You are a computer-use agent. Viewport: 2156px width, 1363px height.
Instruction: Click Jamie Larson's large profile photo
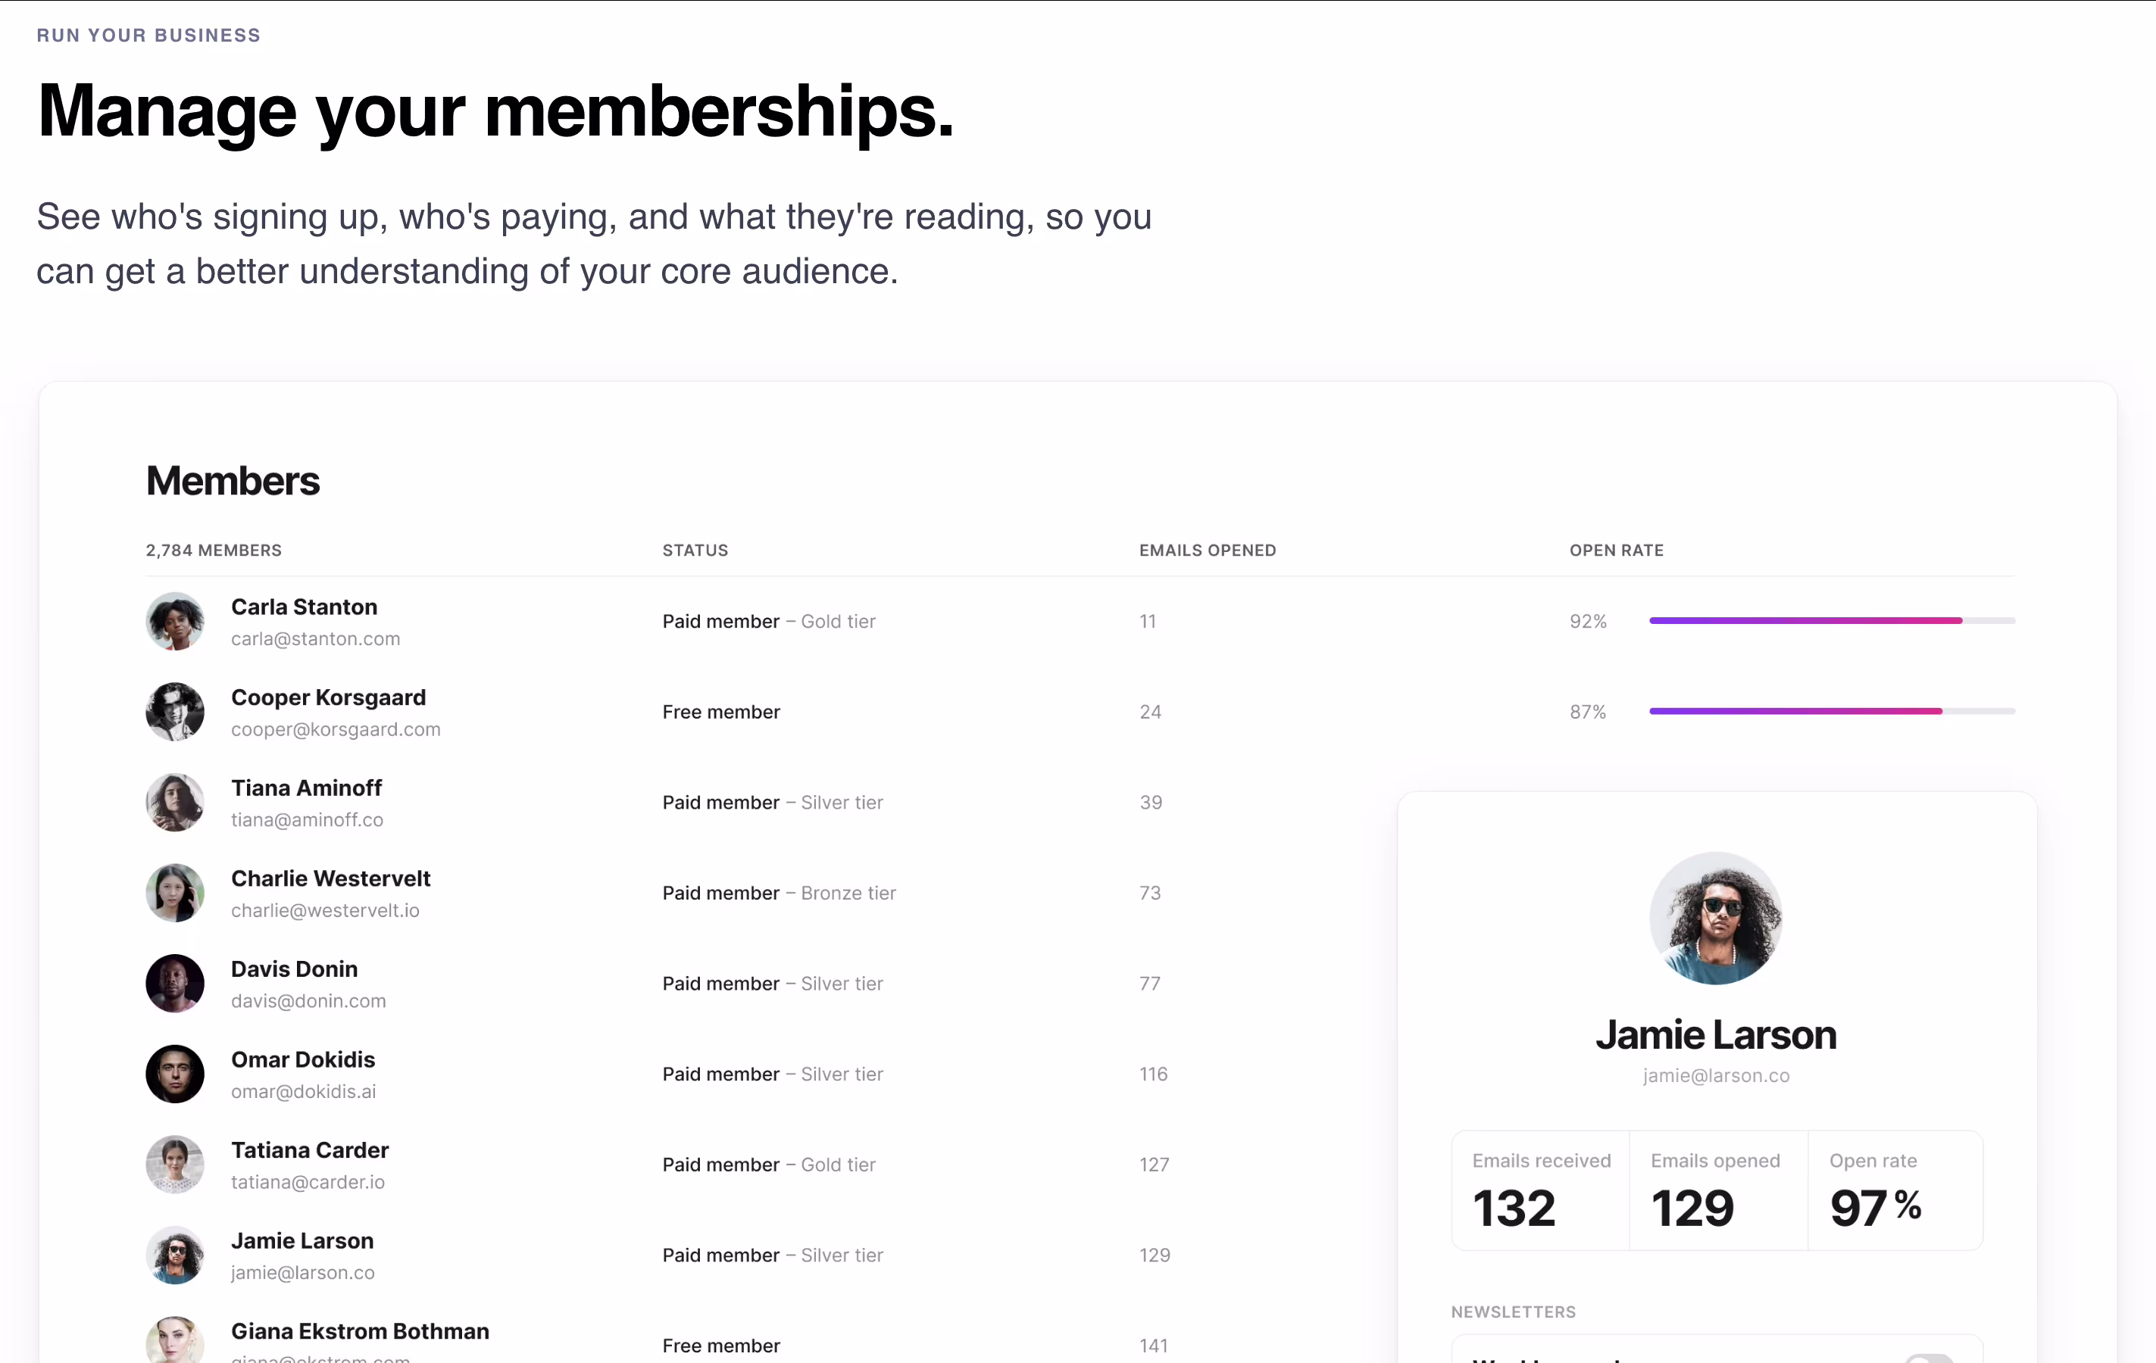[x=1716, y=917]
